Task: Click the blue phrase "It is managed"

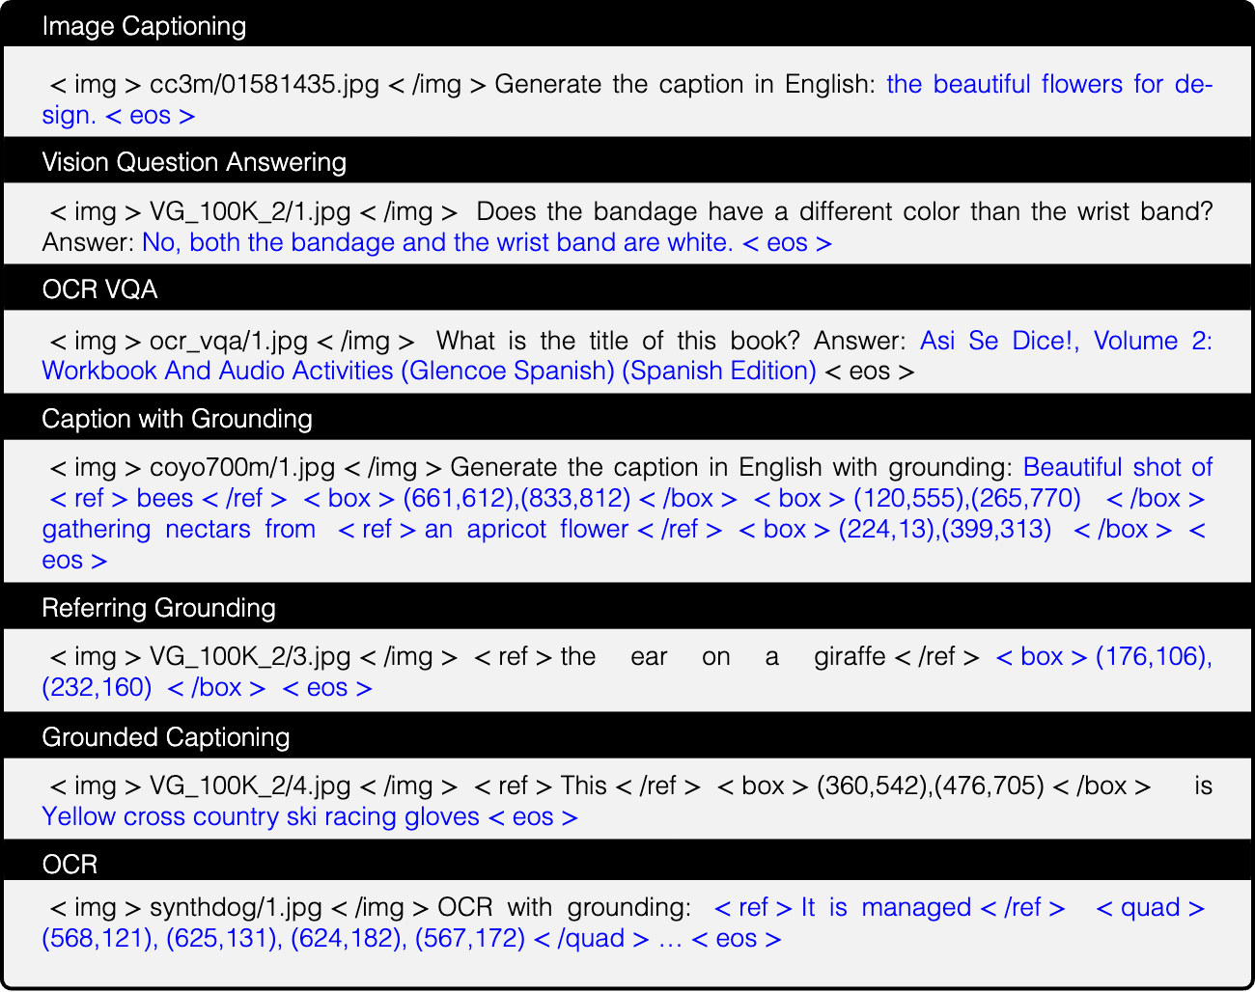Action: tap(886, 908)
